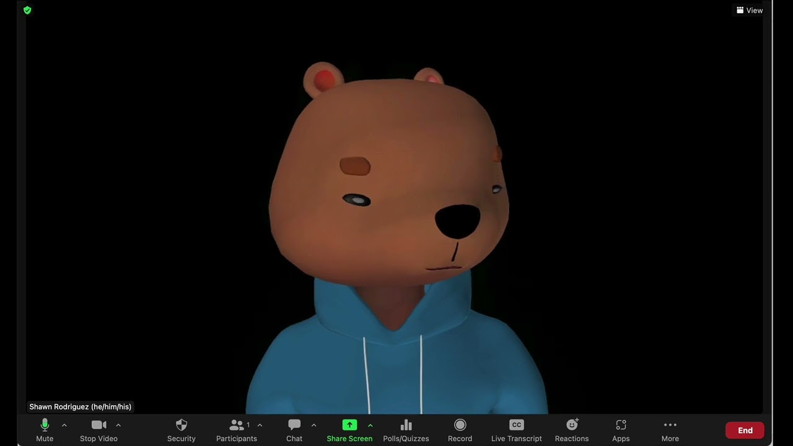Open the Participants panel
The height and width of the screenshot is (446, 793).
click(237, 431)
